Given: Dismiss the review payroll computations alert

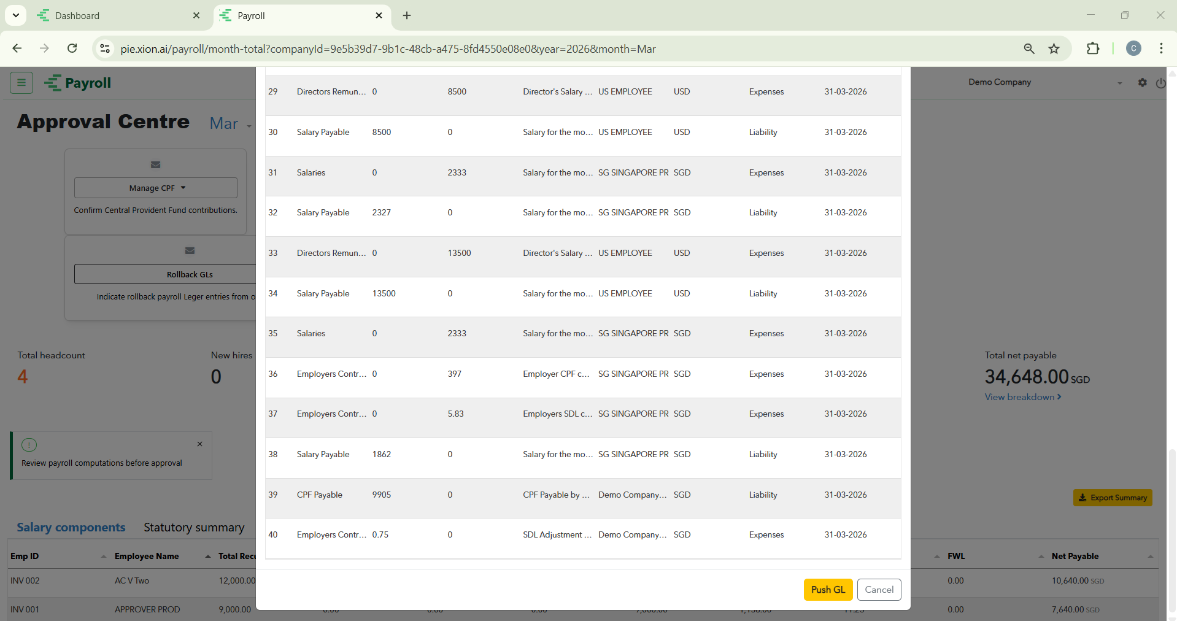Looking at the screenshot, I should [199, 444].
